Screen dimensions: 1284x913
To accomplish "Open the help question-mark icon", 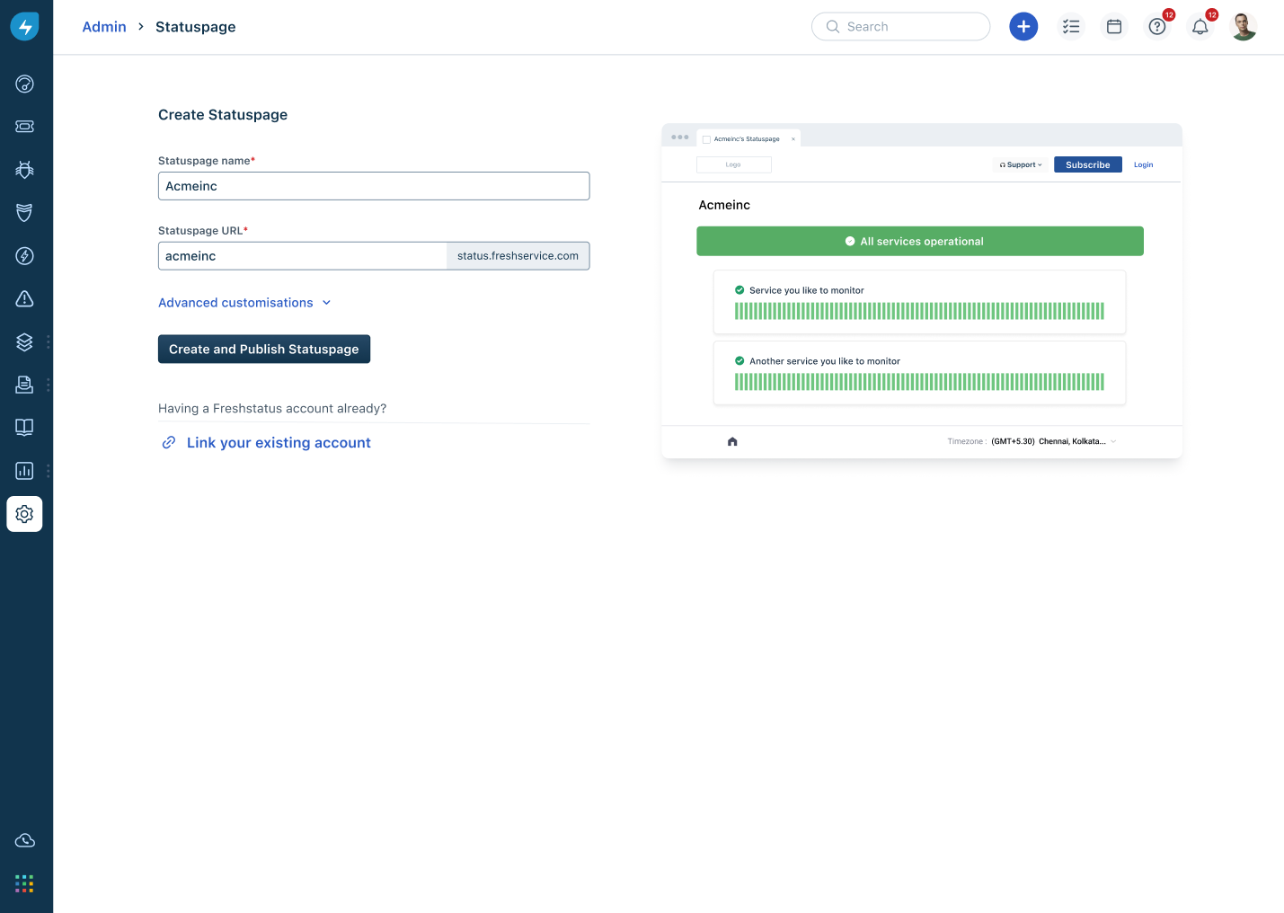I will tap(1157, 27).
